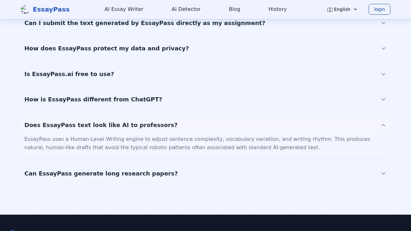The height and width of the screenshot is (231, 411).
Task: Expand the assignment submission FAQ question
Action: [x=144, y=23]
